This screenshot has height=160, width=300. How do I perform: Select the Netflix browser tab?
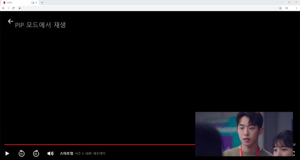[19, 3]
